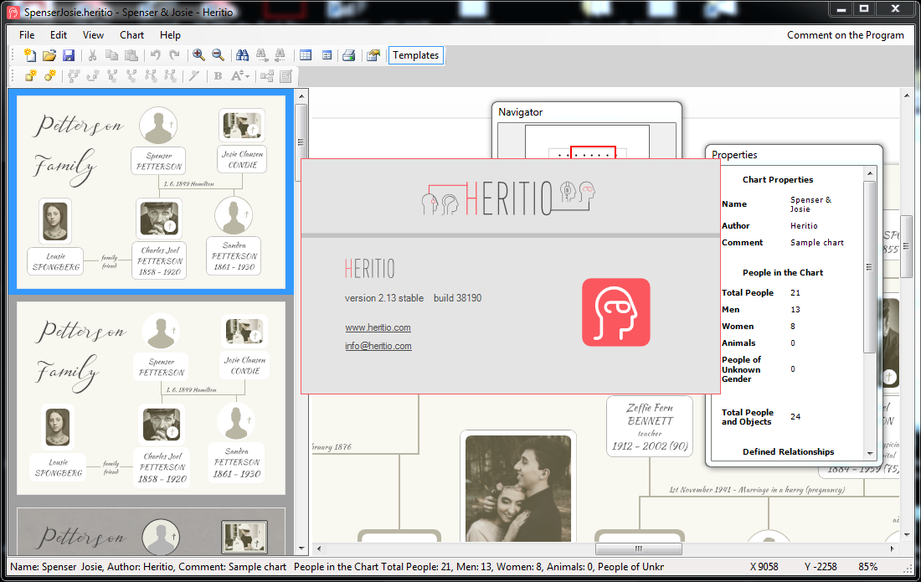Click the chart horizontal scrollbar thumb

[x=639, y=549]
